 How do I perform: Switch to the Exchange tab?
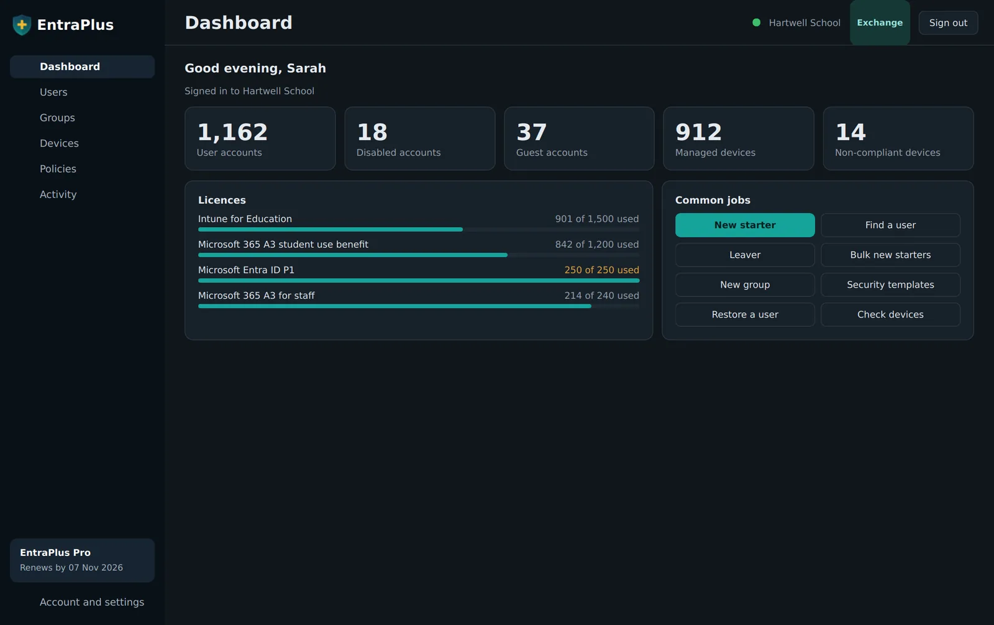pyautogui.click(x=880, y=22)
